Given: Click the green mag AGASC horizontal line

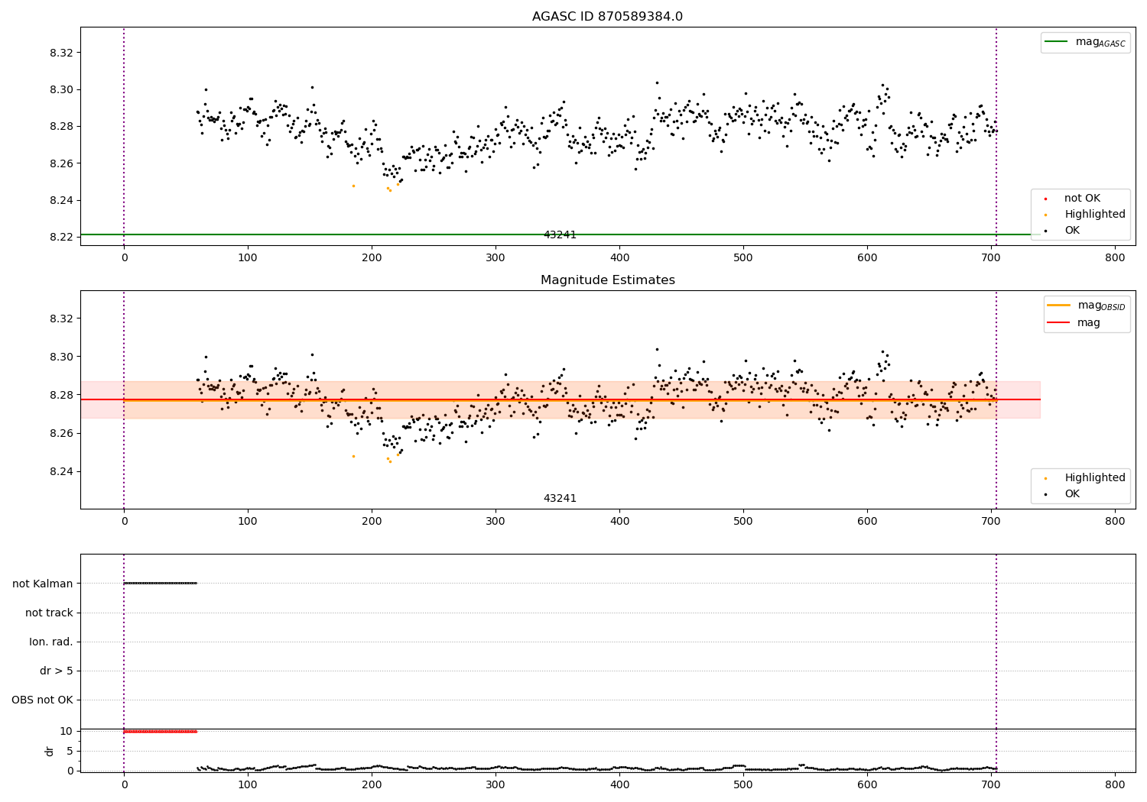Looking at the screenshot, I should (560, 234).
